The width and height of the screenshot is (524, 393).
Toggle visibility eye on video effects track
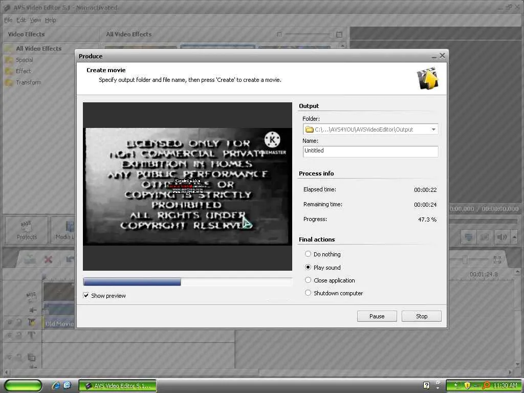10,323
